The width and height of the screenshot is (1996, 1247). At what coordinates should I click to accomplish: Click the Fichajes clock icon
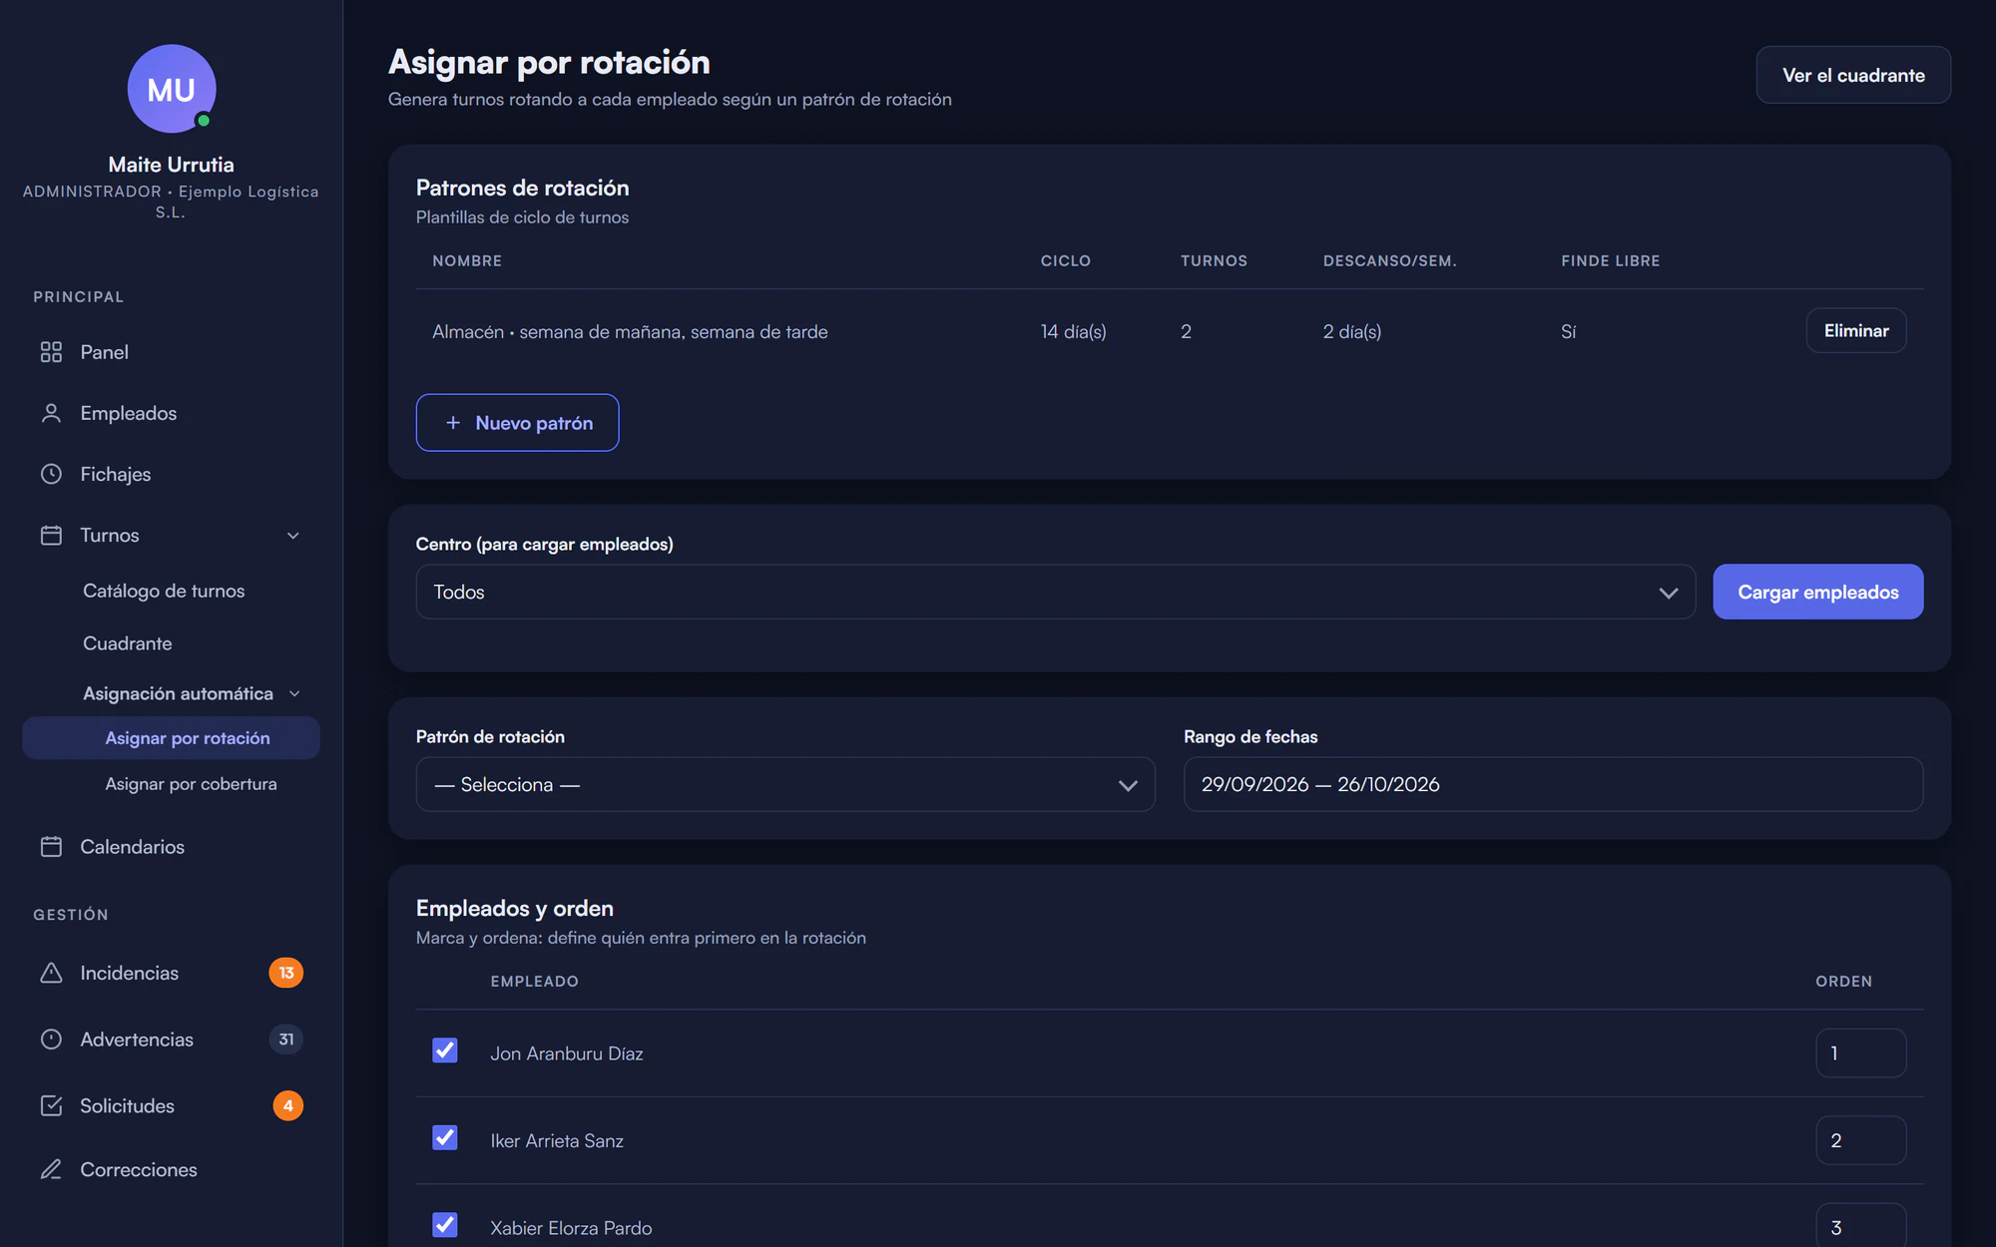coord(51,474)
